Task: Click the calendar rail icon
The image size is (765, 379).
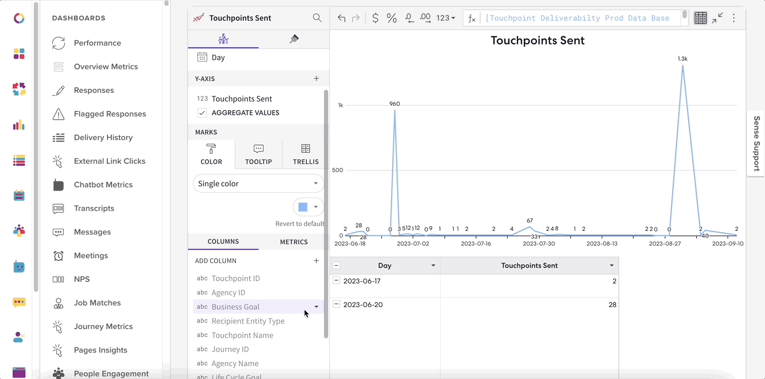Action: point(19,195)
